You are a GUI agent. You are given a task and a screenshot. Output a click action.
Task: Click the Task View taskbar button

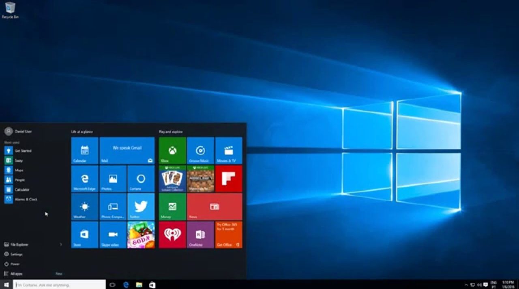pyautogui.click(x=113, y=285)
